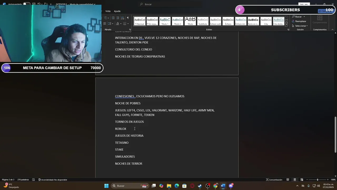Viewport: 337px width, 190px height.
Task: Click the borders icon
Action: (125, 24)
